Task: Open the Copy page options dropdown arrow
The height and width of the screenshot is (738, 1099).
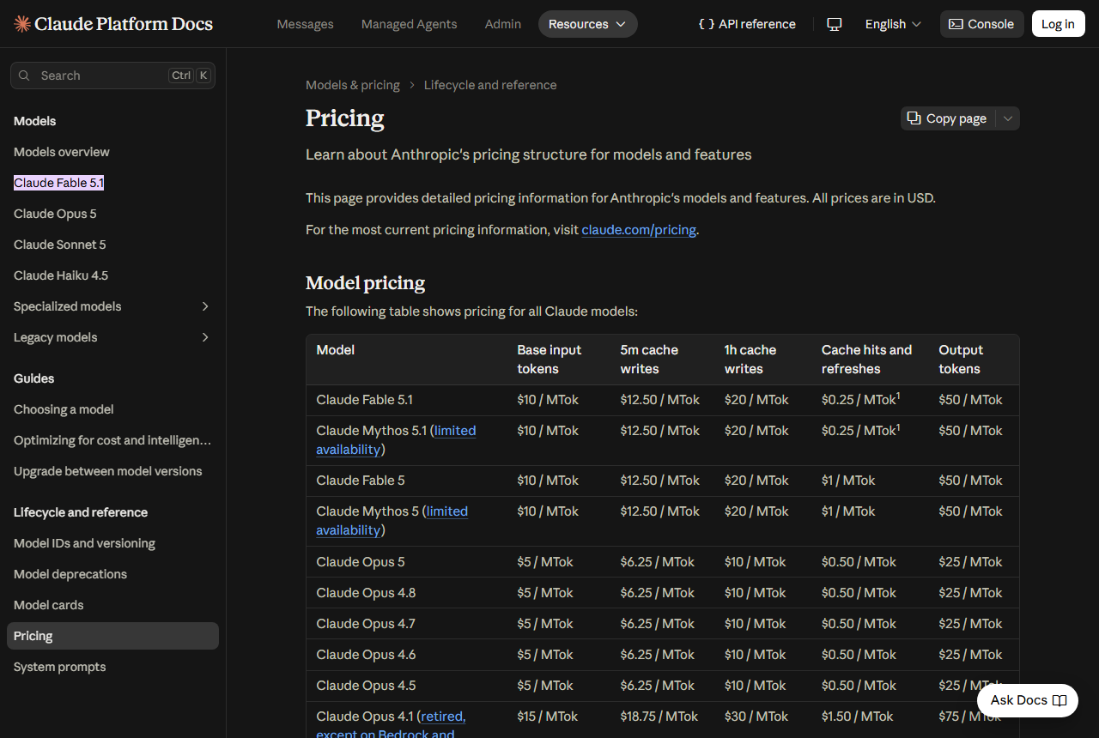Action: tap(1008, 118)
